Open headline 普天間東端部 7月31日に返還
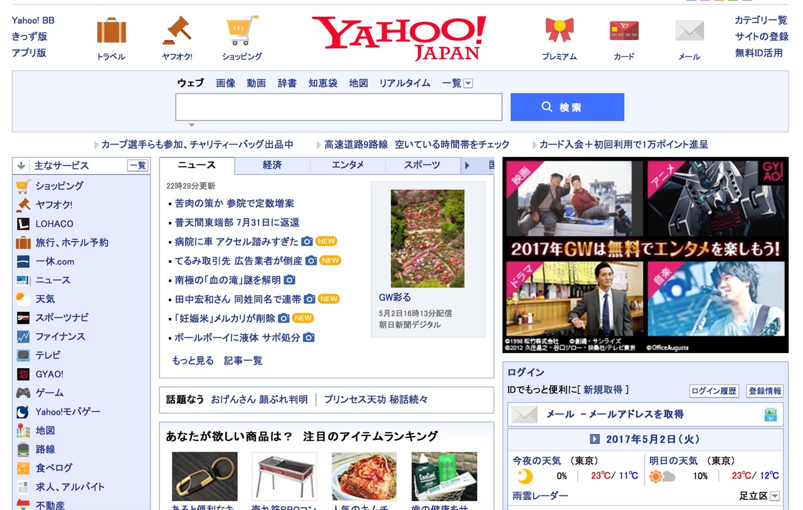This screenshot has width=803, height=510. click(237, 222)
